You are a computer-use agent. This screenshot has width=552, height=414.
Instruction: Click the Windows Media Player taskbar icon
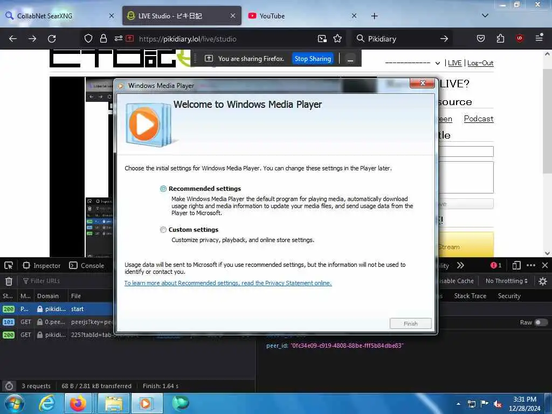point(146,403)
